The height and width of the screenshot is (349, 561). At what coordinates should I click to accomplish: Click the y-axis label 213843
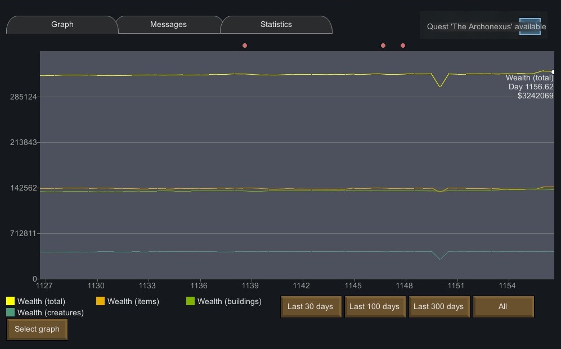[x=23, y=142]
